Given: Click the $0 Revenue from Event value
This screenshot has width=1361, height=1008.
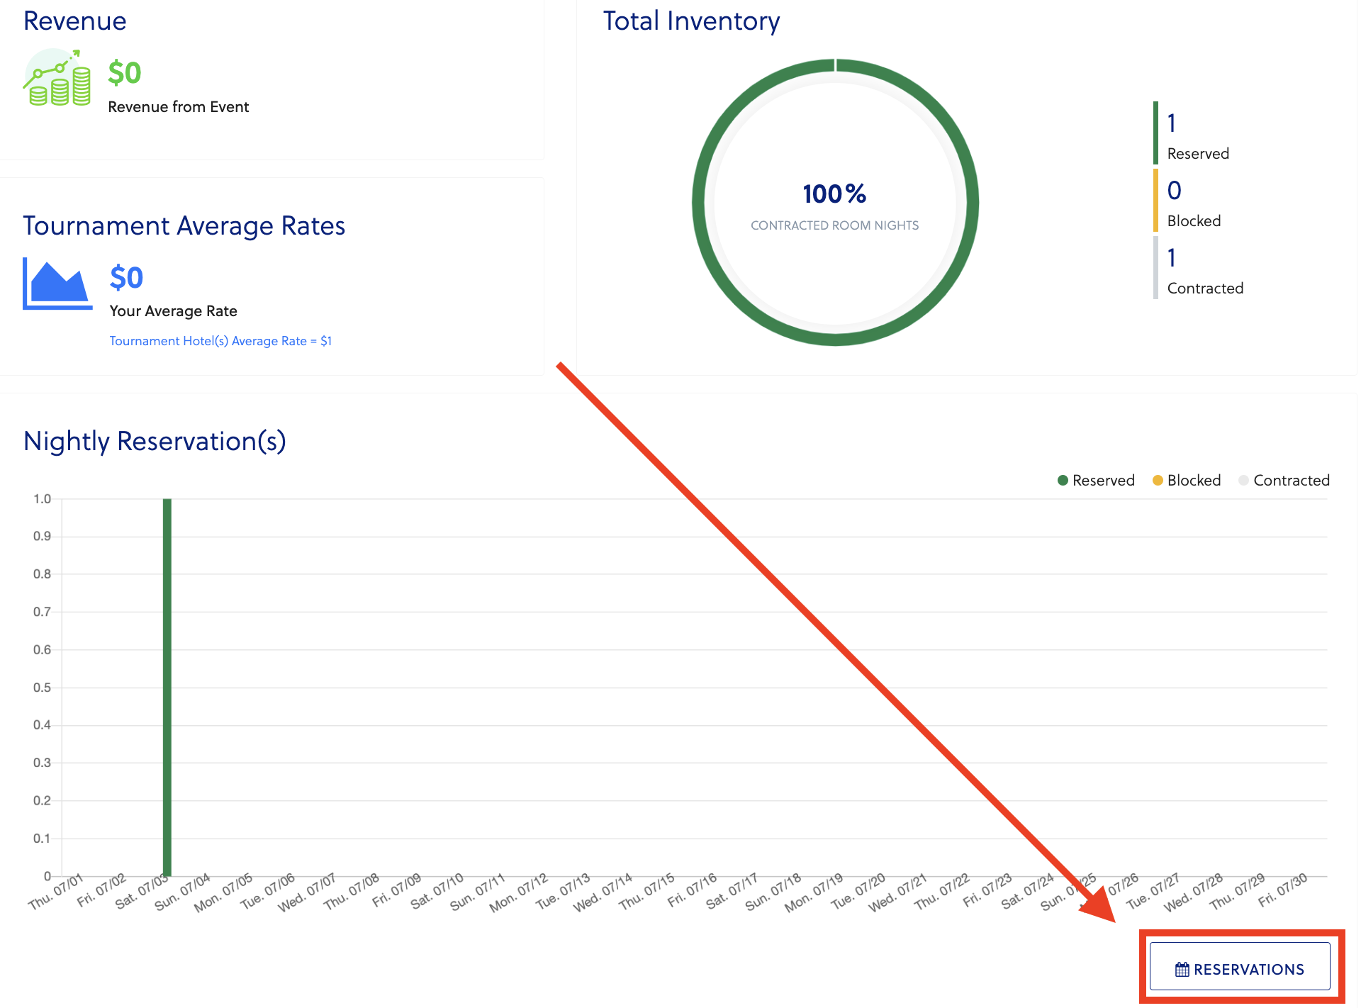Looking at the screenshot, I should click(x=125, y=73).
